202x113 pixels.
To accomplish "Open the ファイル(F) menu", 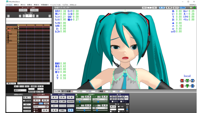I will click(x=9, y=5).
